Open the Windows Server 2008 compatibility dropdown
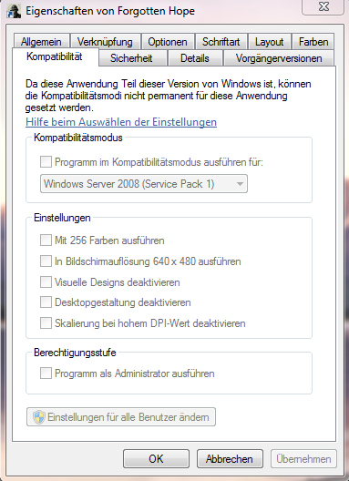This screenshot has width=349, height=481. pyautogui.click(x=144, y=184)
